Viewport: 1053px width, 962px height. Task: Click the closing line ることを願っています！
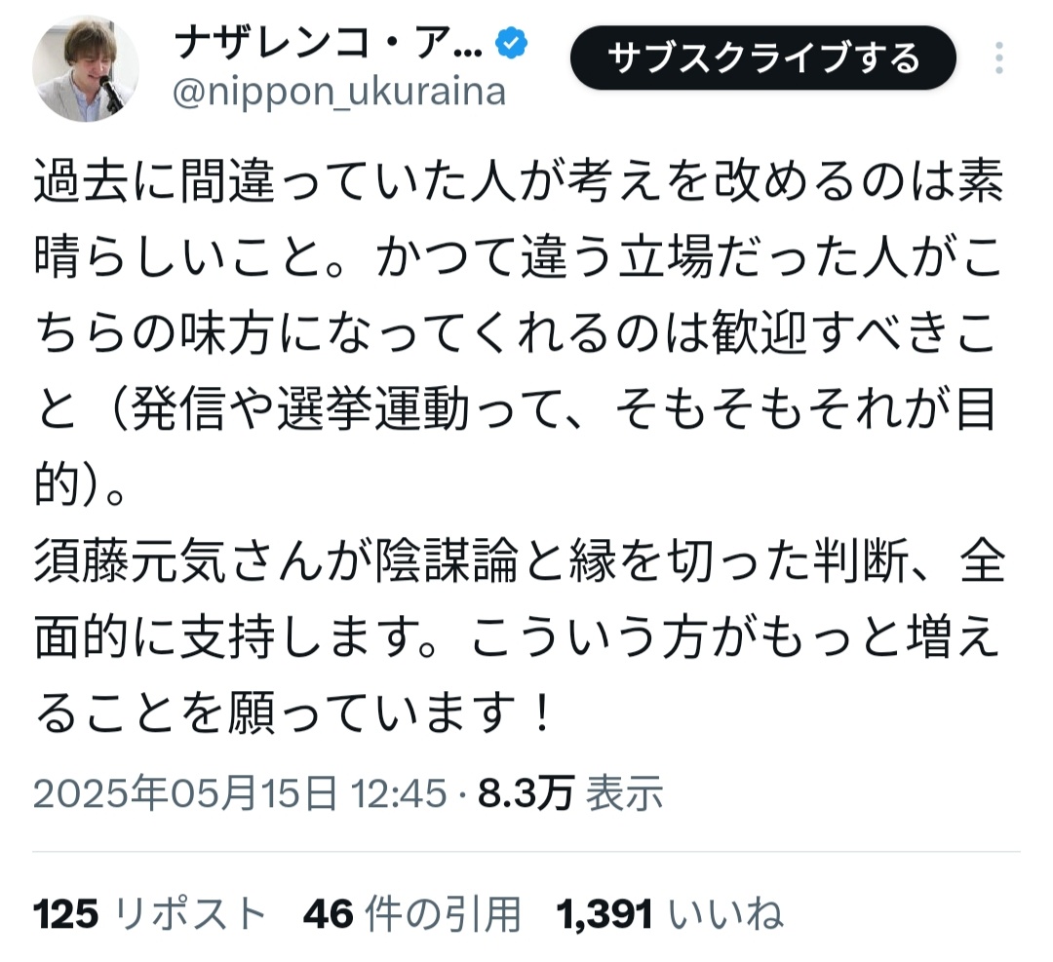pyautogui.click(x=292, y=713)
